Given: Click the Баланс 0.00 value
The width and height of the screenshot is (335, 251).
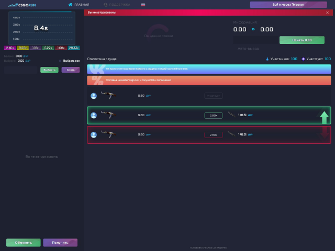Looking at the screenshot, I should 19,56.
